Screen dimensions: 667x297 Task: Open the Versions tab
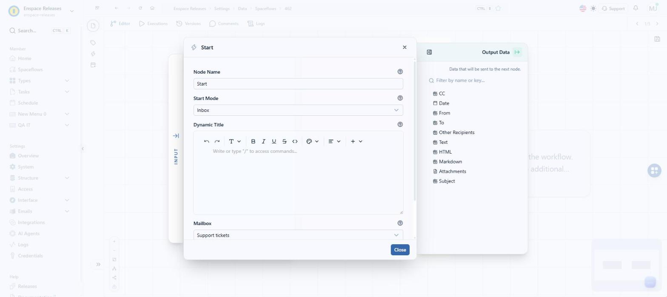coord(188,23)
